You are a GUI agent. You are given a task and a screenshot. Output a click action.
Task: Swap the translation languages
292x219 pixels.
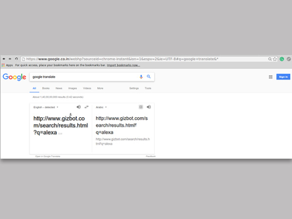(x=86, y=107)
